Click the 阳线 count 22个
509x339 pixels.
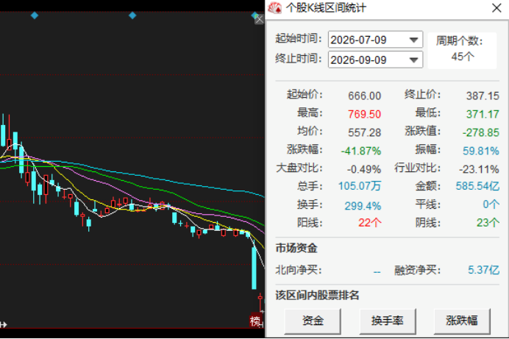coord(370,223)
